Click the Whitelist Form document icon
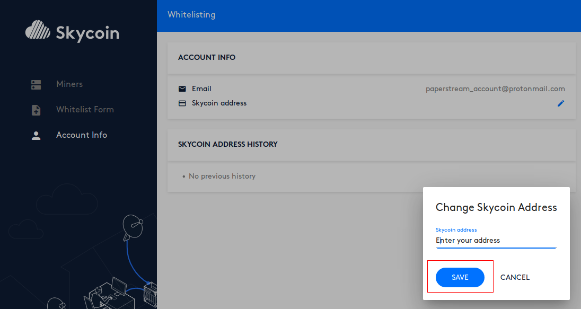581x309 pixels. click(x=36, y=110)
